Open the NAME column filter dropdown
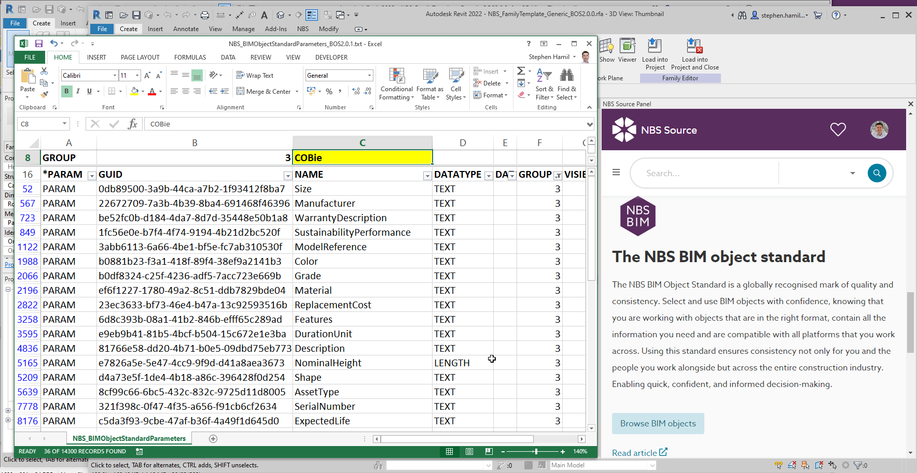This screenshot has width=917, height=473. [427, 176]
